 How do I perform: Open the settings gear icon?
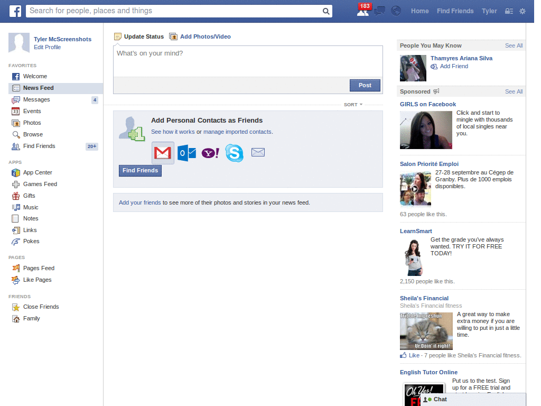[x=523, y=11]
